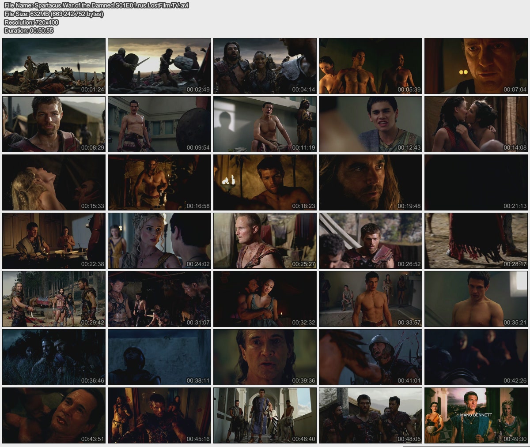Screen dimensions: 530x447
Task: Click the frame timestamped 00:33:57
Action: coord(371,299)
